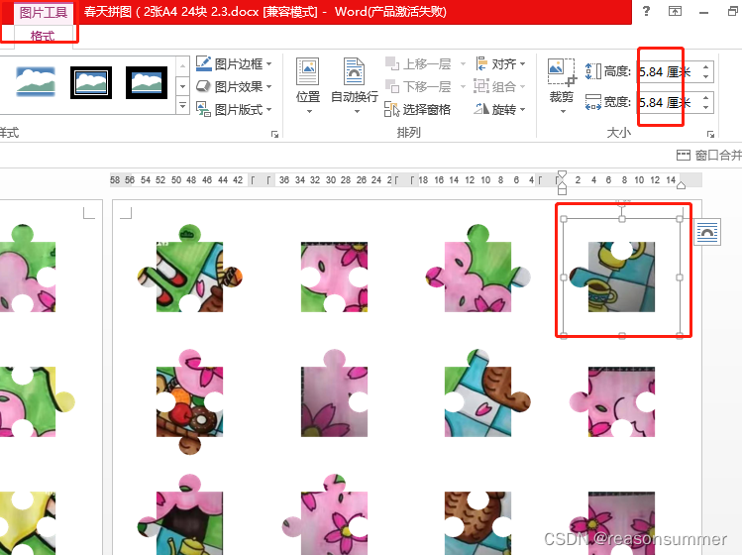Open the picture styles dialog launcher
742x555 pixels.
coord(274,135)
